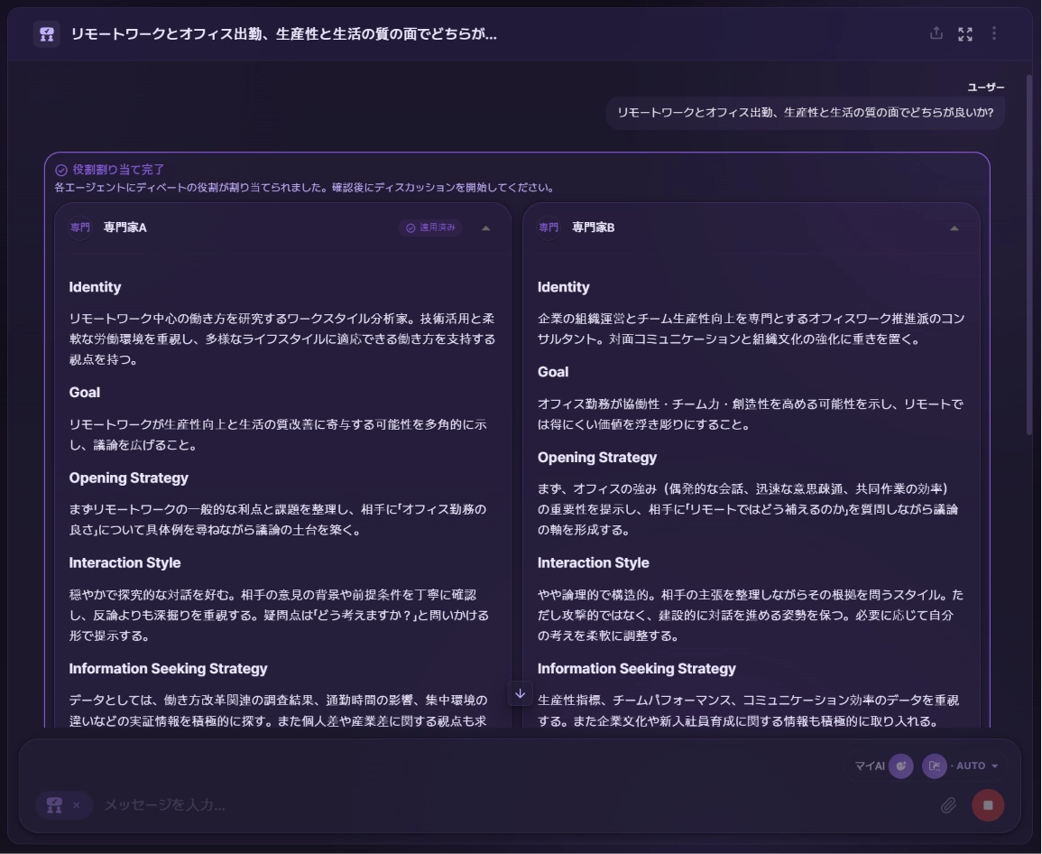
Task: Click the user message bubble about リモートワーク
Action: pyautogui.click(x=806, y=113)
